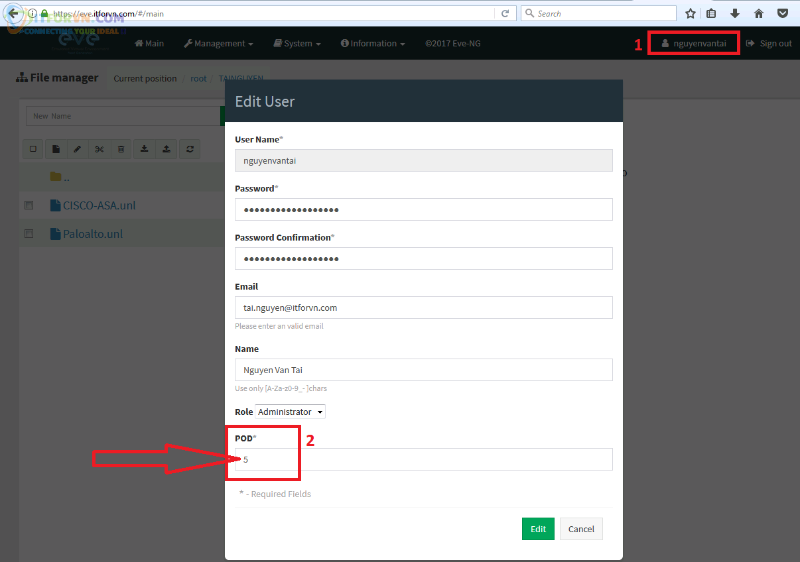Open the Role Administrator dropdown

click(x=290, y=412)
